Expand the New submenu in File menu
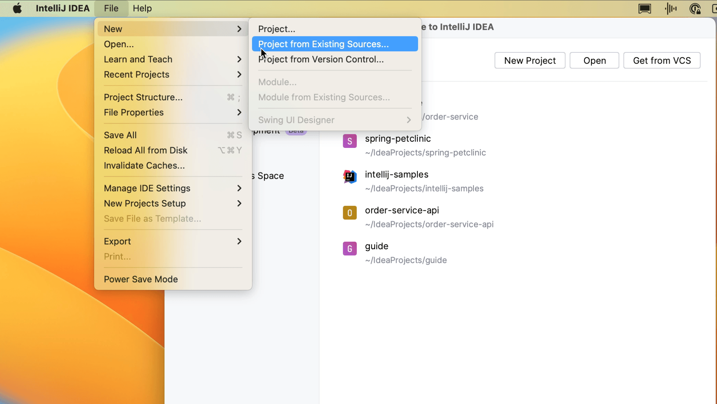Viewport: 717px width, 404px height. coord(173,28)
